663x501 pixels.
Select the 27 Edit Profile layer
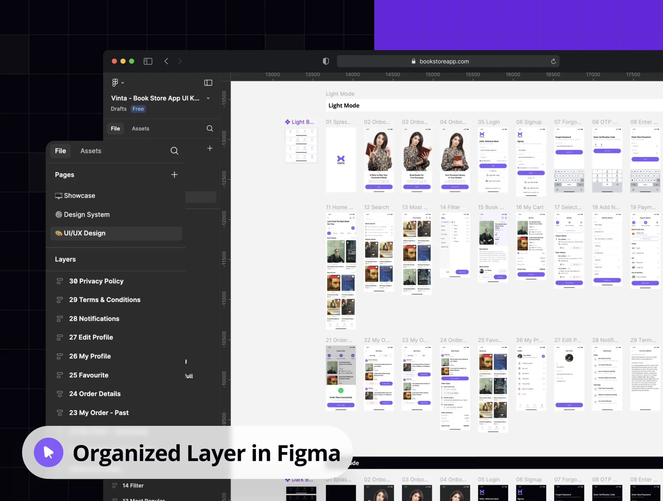[91, 337]
